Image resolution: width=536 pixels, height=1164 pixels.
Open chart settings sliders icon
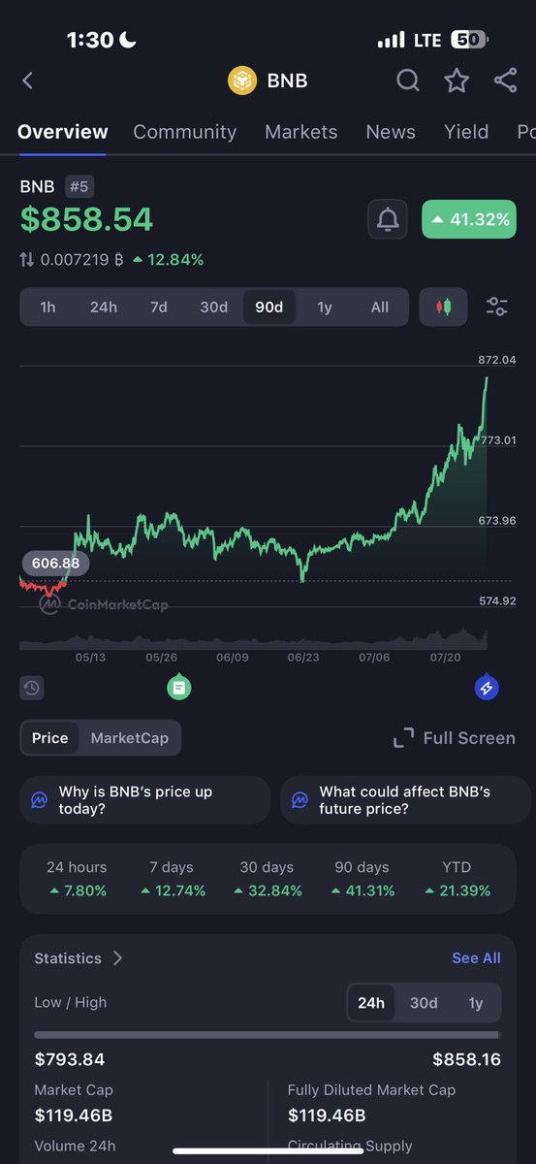click(x=496, y=307)
